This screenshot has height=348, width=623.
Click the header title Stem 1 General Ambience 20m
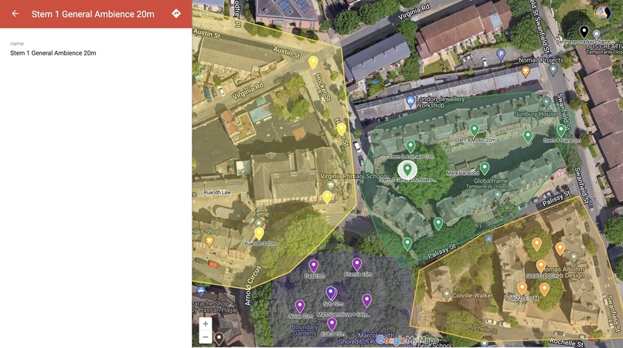[93, 14]
